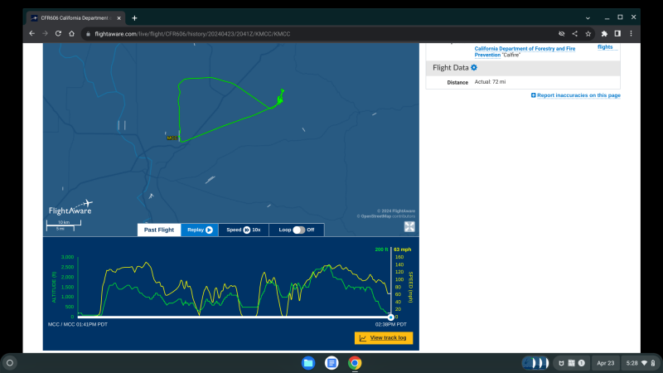Click the View track log button
Viewport: 663px width, 373px height.
[383, 338]
